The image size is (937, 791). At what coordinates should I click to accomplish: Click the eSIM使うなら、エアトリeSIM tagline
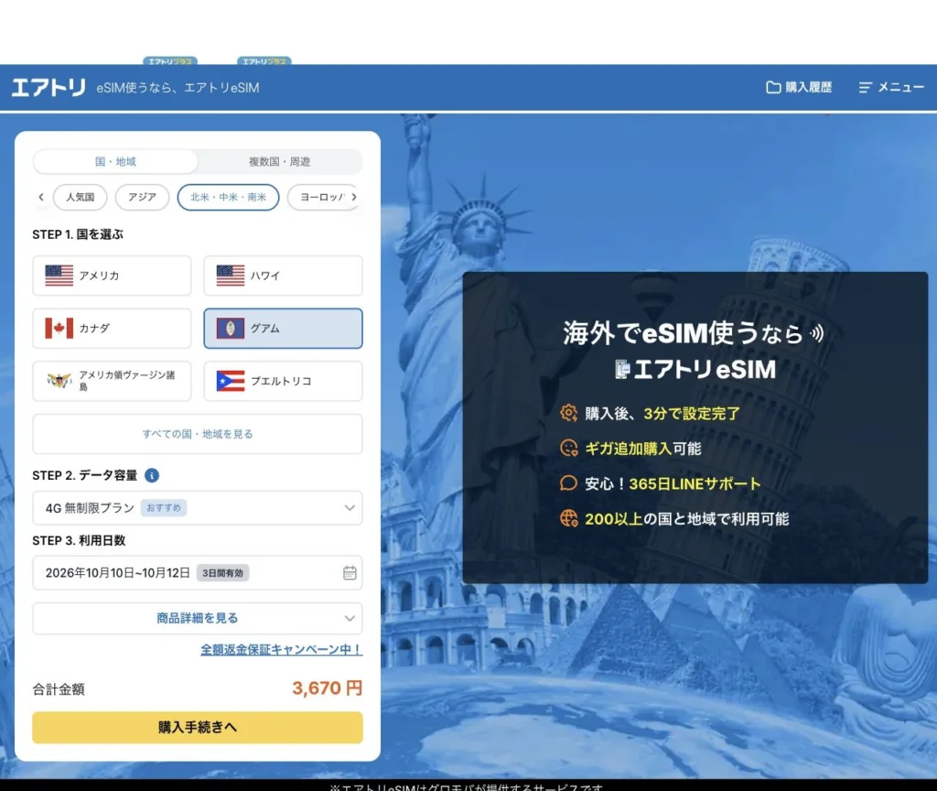click(178, 88)
